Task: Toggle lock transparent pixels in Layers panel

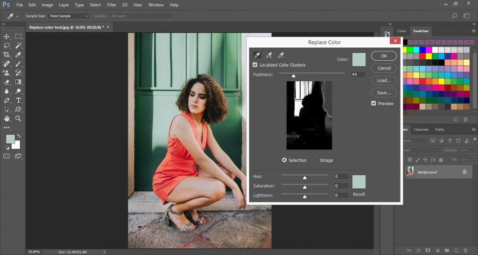Action: point(410,160)
